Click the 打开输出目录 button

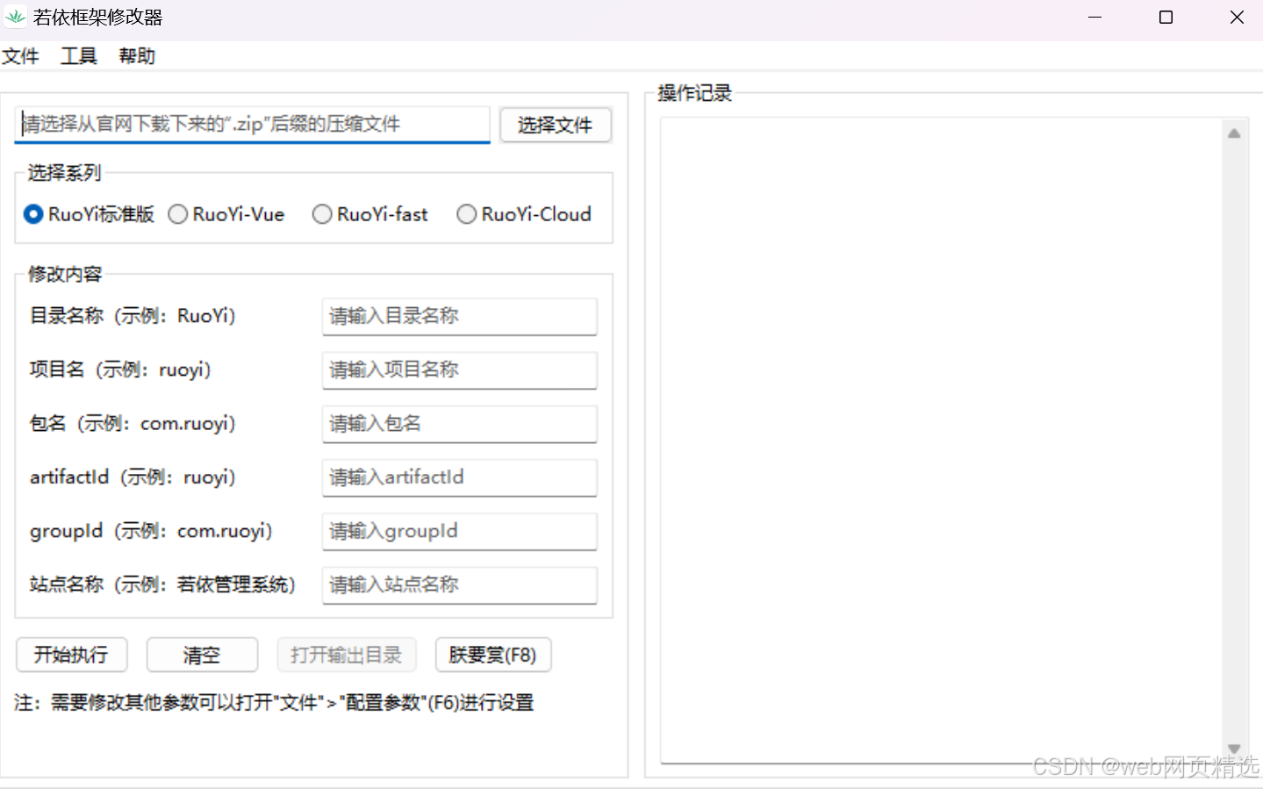coord(347,655)
